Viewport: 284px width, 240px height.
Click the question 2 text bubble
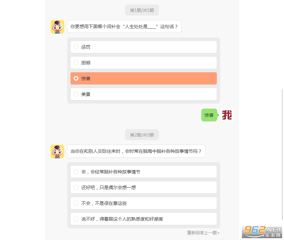pyautogui.click(x=136, y=151)
